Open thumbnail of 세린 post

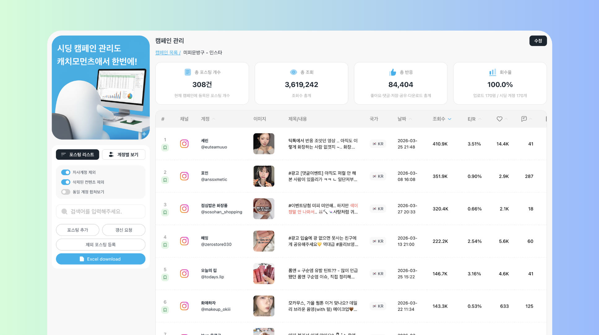click(264, 144)
